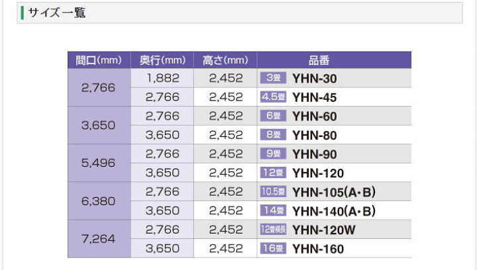Click the 8畳 size badge
Image resolution: width=477 pixels, height=270 pixels.
point(273,134)
